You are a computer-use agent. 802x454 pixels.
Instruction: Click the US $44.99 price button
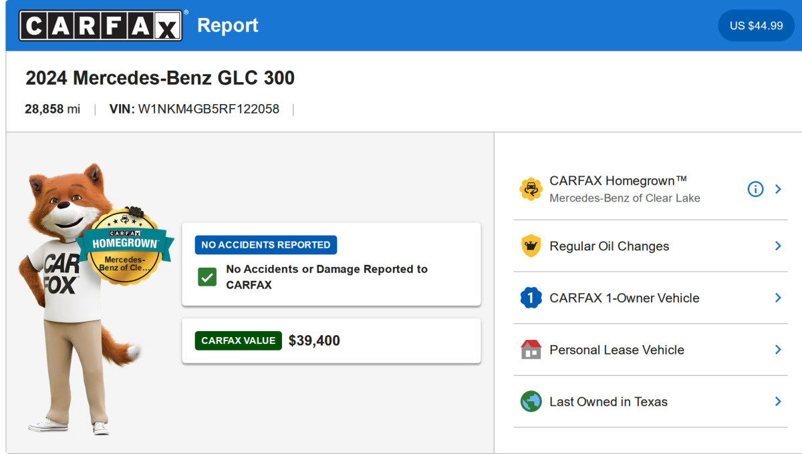[x=756, y=25]
